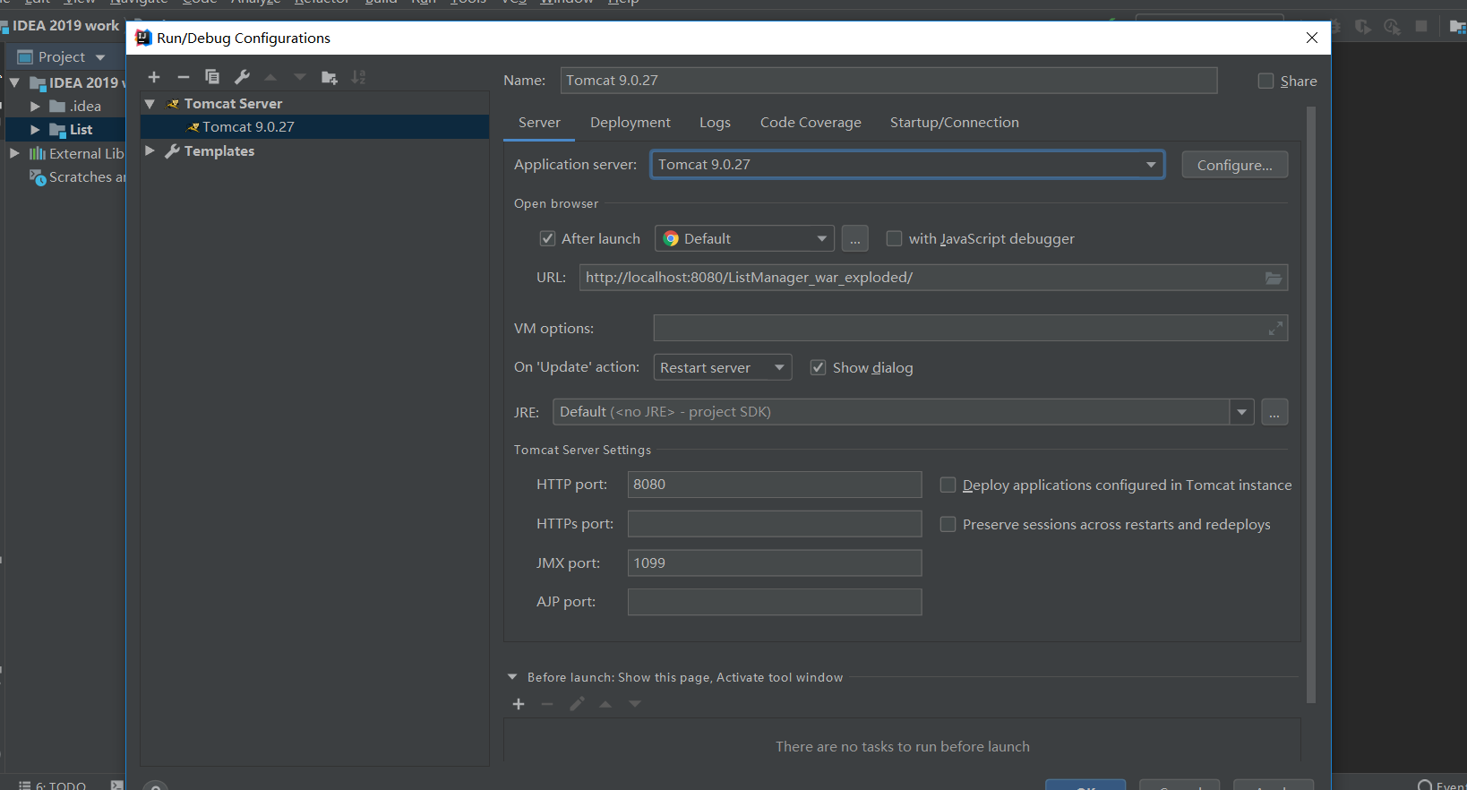Expand External Libraries in Project tree

tap(14, 153)
